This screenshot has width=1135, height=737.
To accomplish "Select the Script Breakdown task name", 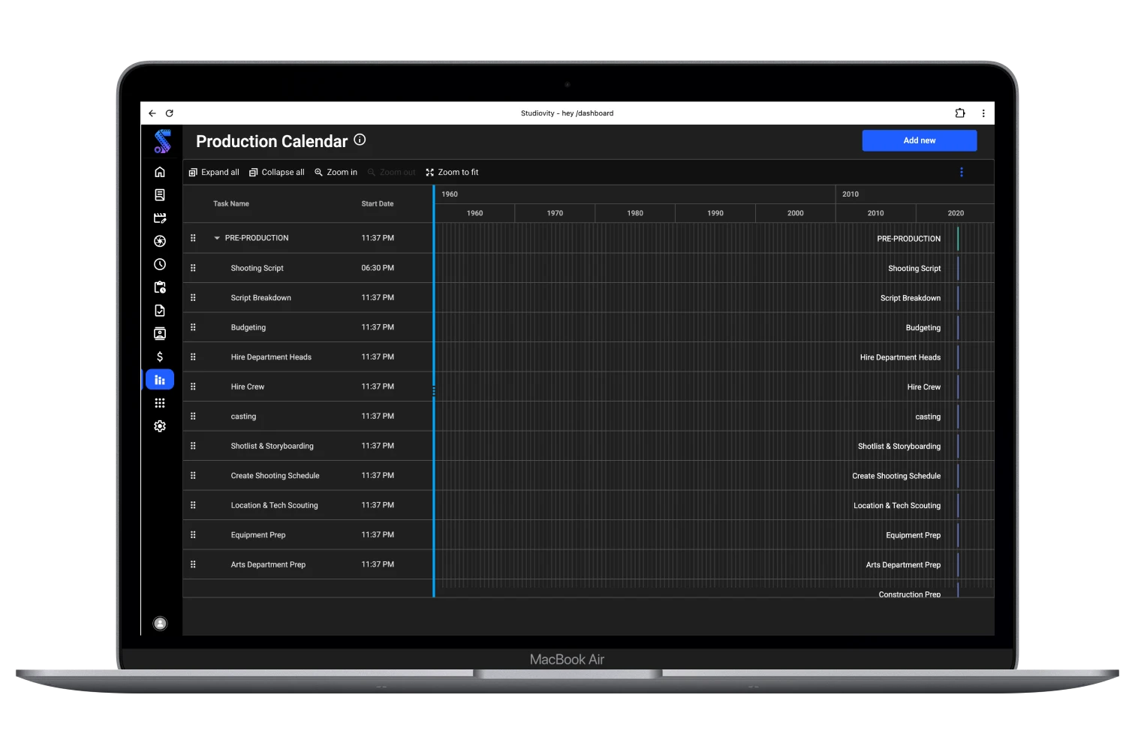I will (x=261, y=298).
